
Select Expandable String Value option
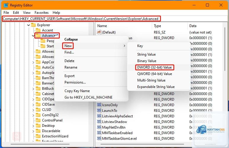[x=159, y=87]
